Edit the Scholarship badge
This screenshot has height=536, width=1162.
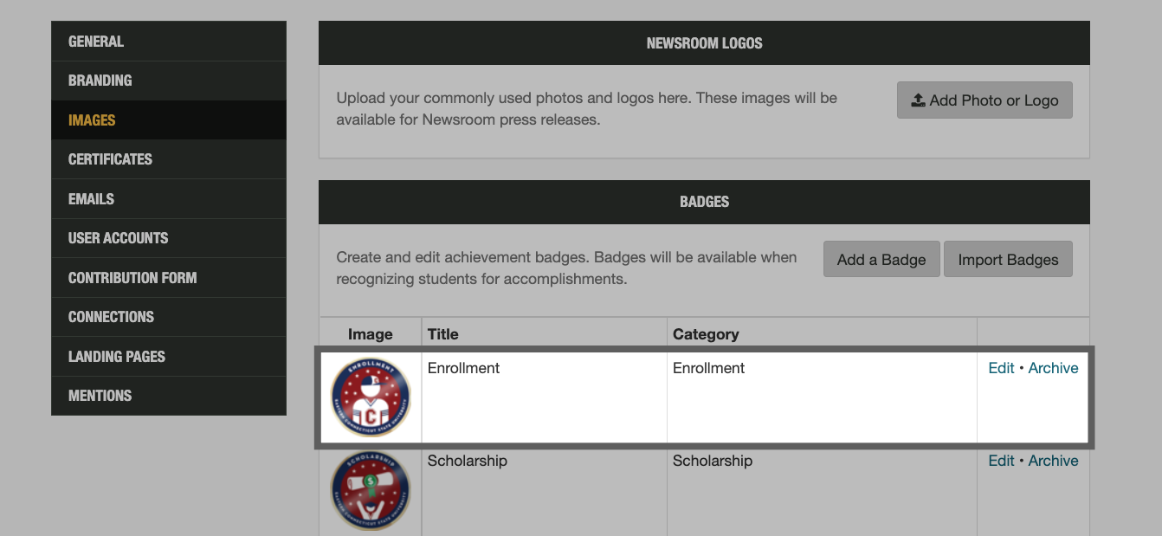[x=1001, y=460]
